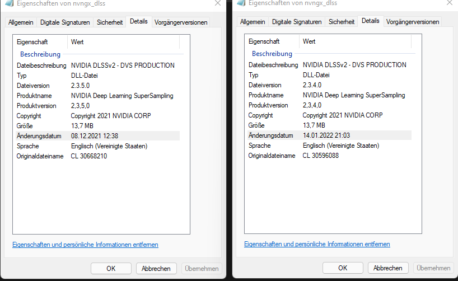Select Dateibeschreibung value in right window

pyautogui.click(x=354, y=65)
